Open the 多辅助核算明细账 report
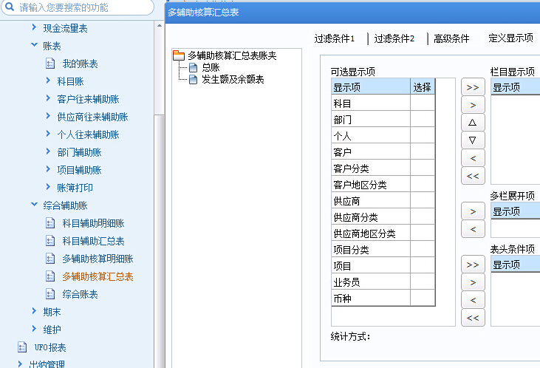The height and width of the screenshot is (368, 540). point(98,259)
